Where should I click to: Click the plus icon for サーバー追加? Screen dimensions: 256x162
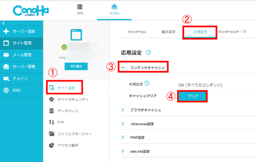pyautogui.click(x=6, y=31)
